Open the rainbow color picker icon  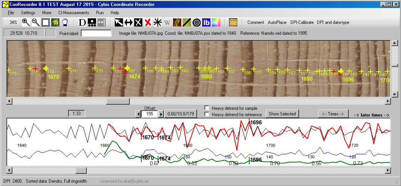216,22
